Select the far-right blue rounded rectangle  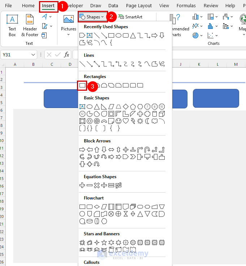click(x=216, y=98)
